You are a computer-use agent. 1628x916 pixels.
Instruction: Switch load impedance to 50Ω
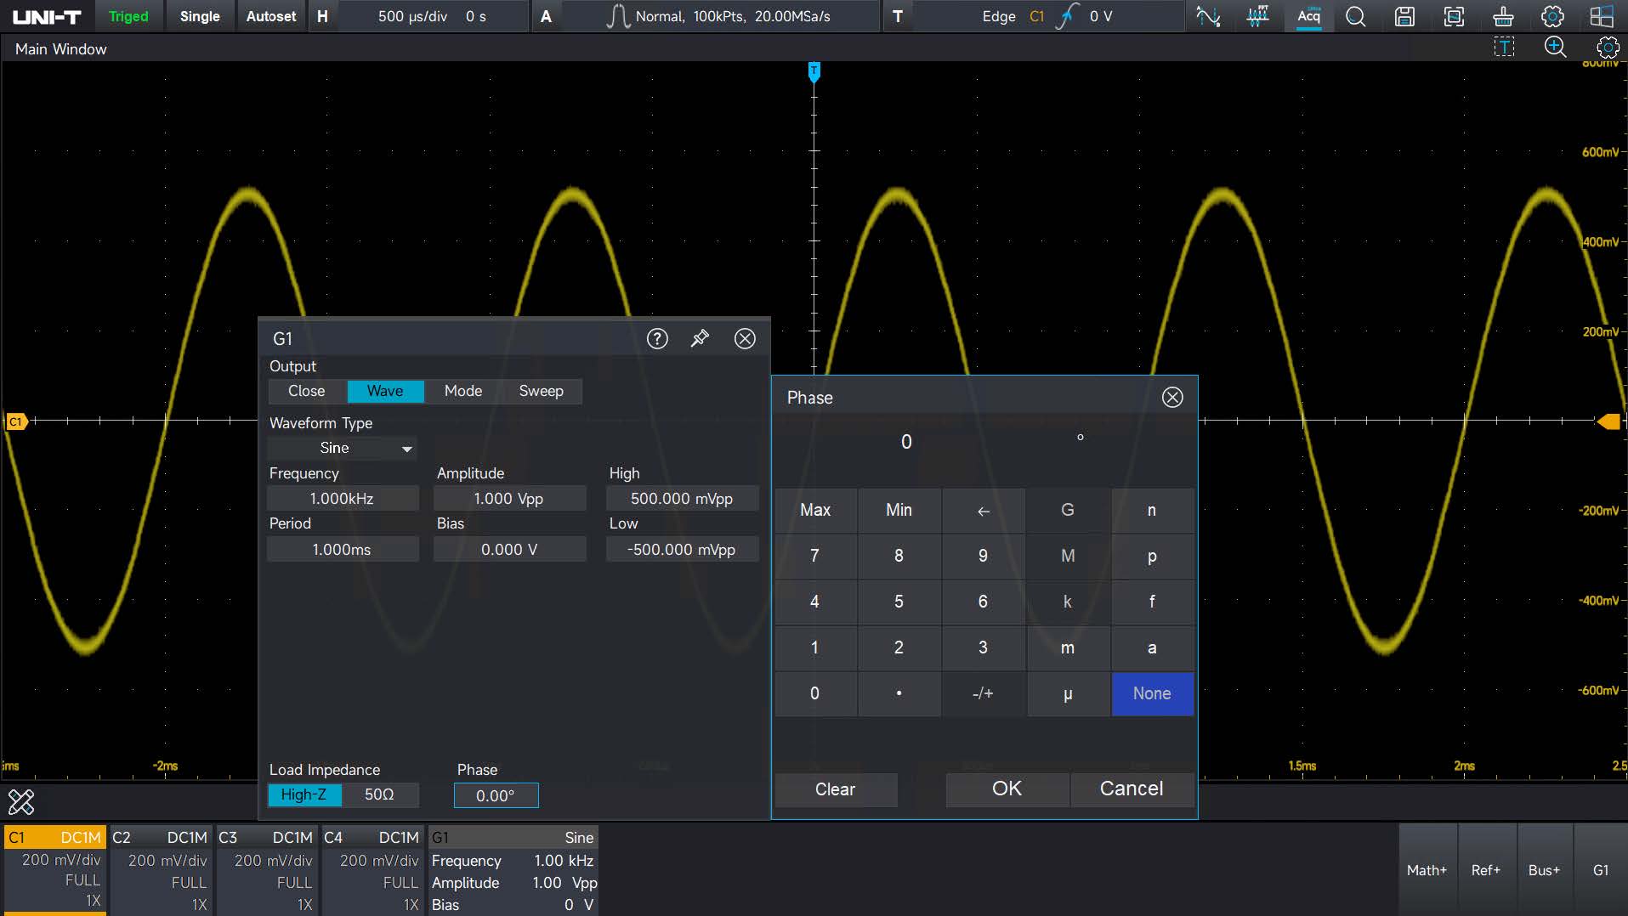(x=379, y=794)
